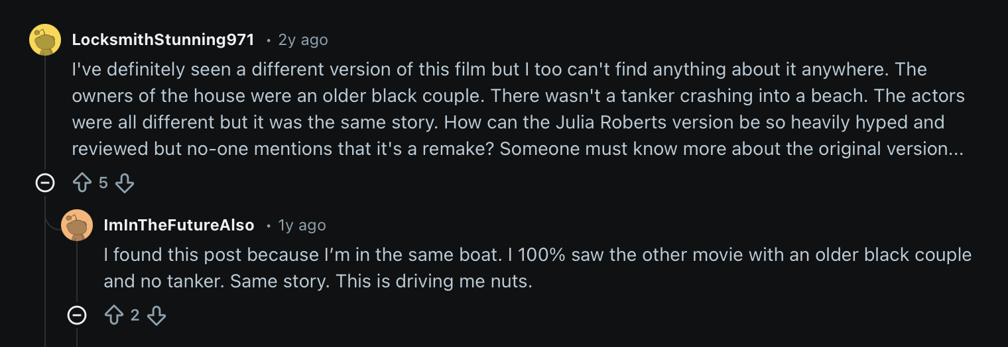This screenshot has width=1008, height=347.
Task: Open the "2y ago" comment permalink
Action: click(x=303, y=40)
